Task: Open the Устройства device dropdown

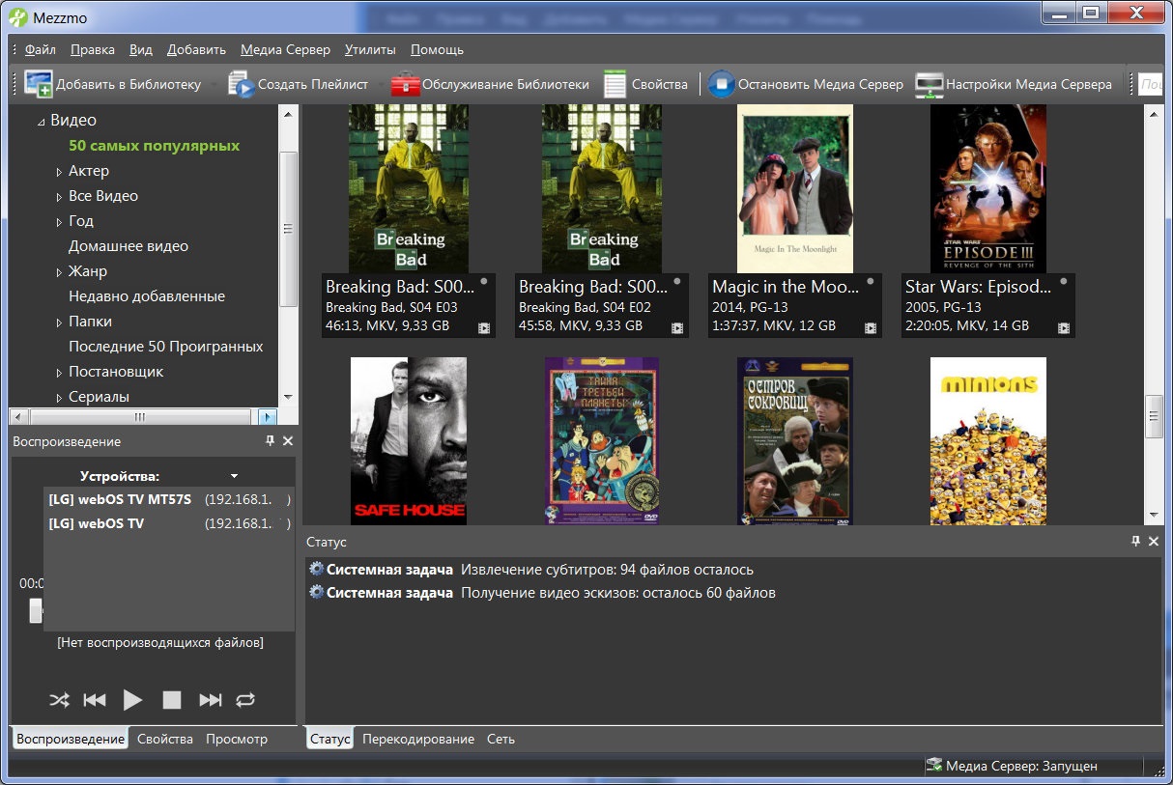Action: tap(234, 476)
